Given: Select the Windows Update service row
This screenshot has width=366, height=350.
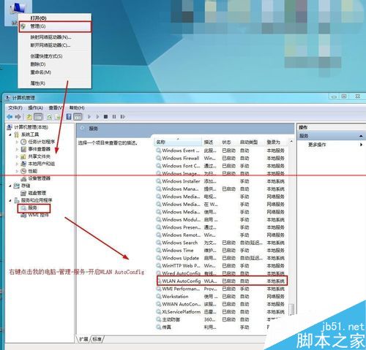Looking at the screenshot, I should pos(222,258).
